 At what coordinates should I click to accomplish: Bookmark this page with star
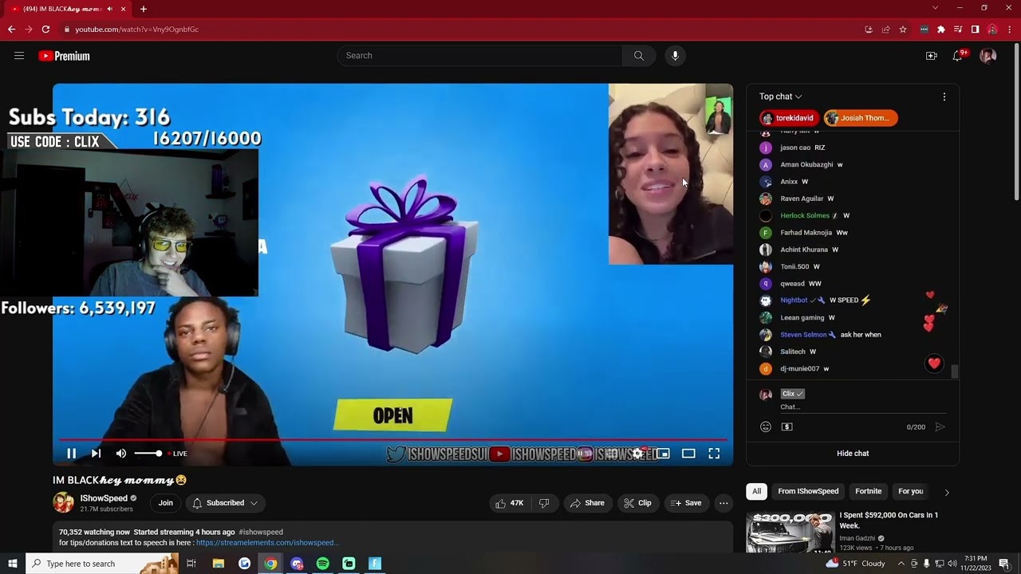click(902, 29)
